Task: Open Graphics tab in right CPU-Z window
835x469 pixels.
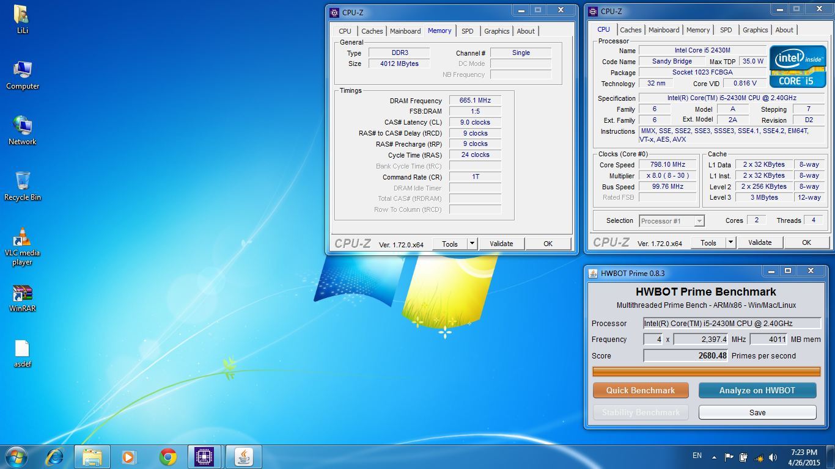Action: point(755,30)
